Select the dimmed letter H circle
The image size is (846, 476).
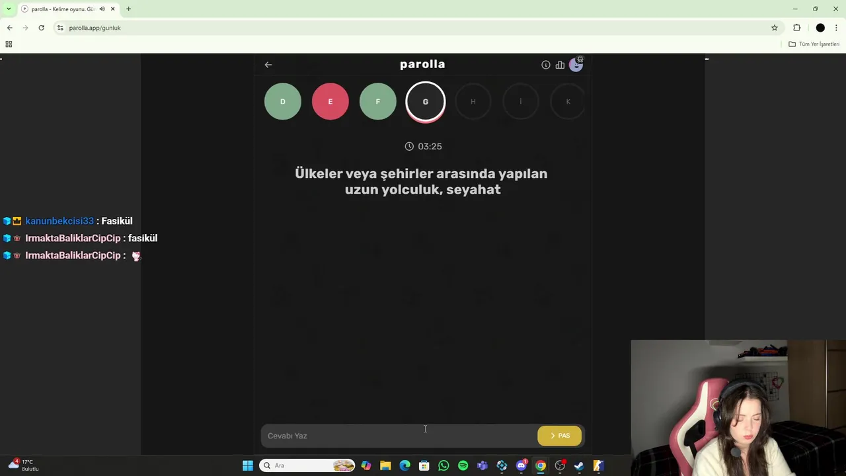click(x=473, y=101)
